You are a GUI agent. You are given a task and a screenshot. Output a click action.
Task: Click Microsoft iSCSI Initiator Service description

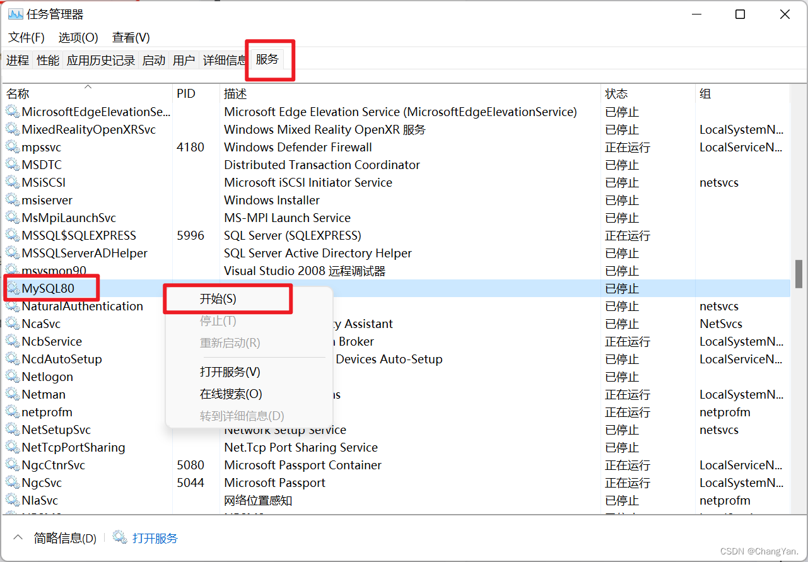point(308,183)
